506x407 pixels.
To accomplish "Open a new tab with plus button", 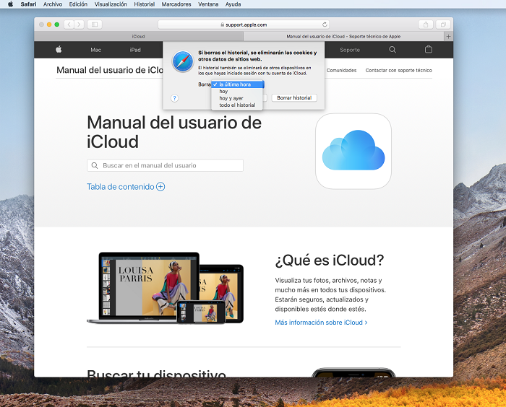I will pyautogui.click(x=448, y=35).
